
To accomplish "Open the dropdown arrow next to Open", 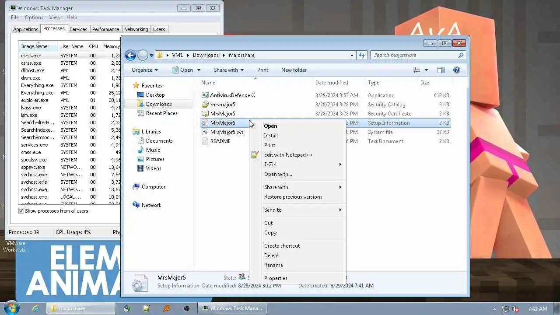I will (199, 70).
